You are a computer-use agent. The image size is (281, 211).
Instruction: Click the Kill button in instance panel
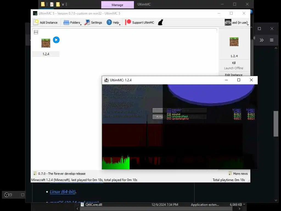coord(234,63)
